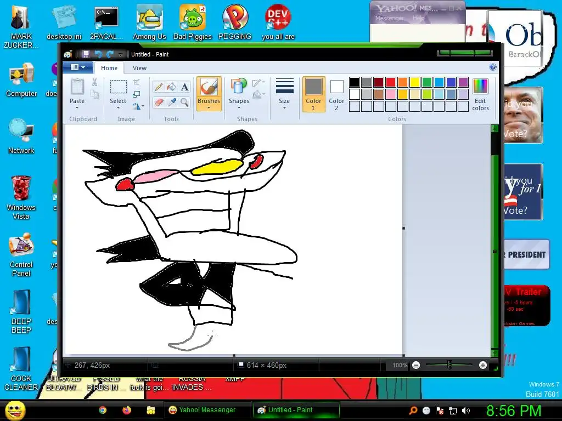This screenshot has height=421, width=562.
Task: Click the Copy icon in Clipboard group
Action: [x=94, y=94]
